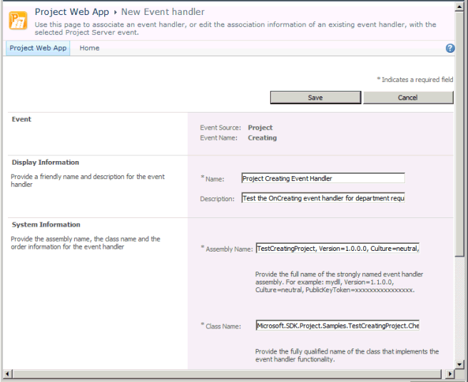The width and height of the screenshot is (468, 382).
Task: Go to the Home tab
Action: tap(89, 48)
